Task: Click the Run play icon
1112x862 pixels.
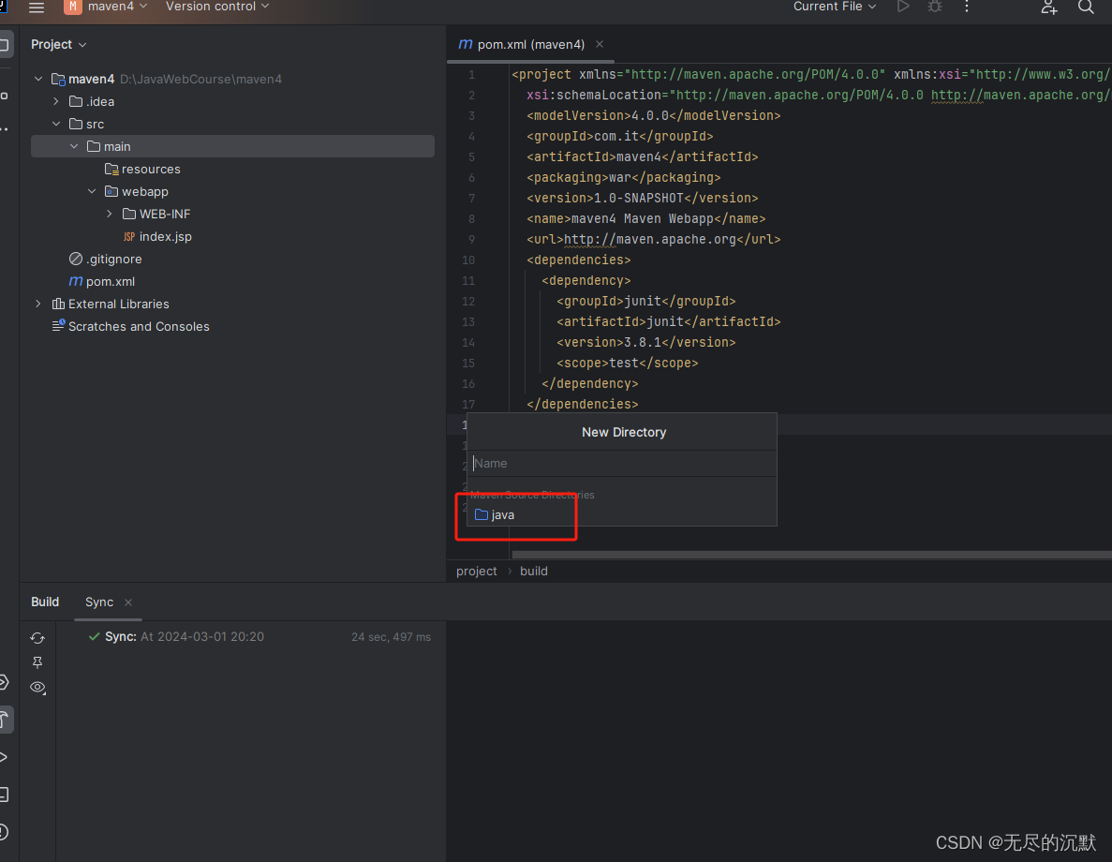Action: click(903, 7)
